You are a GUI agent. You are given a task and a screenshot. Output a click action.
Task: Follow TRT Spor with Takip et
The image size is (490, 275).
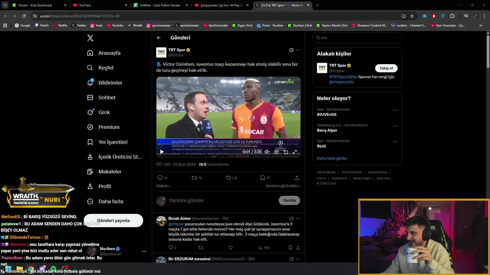386,68
